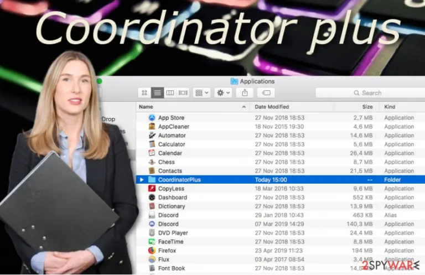This screenshot has height=275, width=425.
Task: Select the FaceTime icon
Action: pos(152,242)
